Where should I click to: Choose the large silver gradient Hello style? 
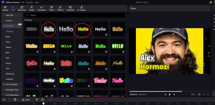(x=66, y=29)
